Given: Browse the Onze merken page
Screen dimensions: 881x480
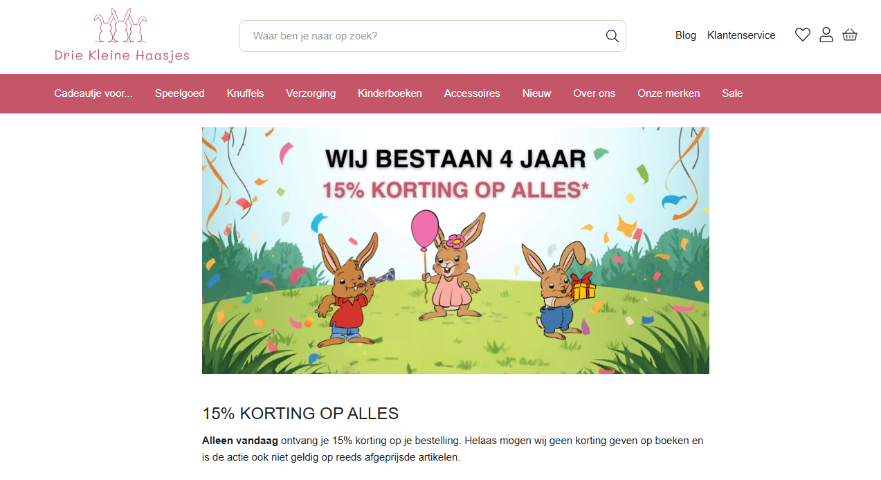Looking at the screenshot, I should (669, 93).
